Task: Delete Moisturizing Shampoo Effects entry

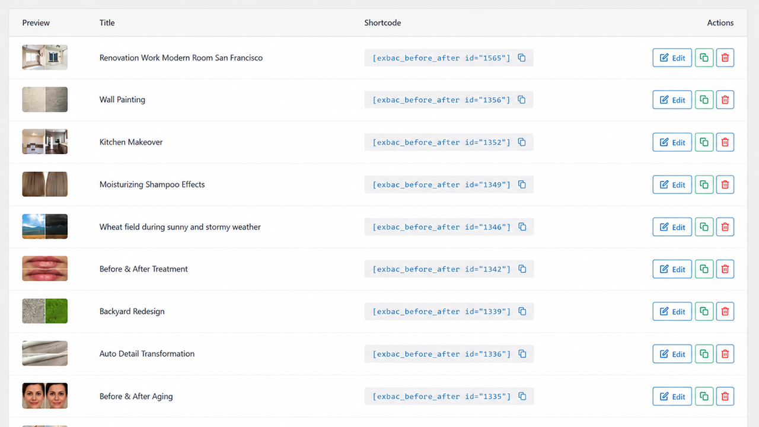Action: tap(725, 184)
